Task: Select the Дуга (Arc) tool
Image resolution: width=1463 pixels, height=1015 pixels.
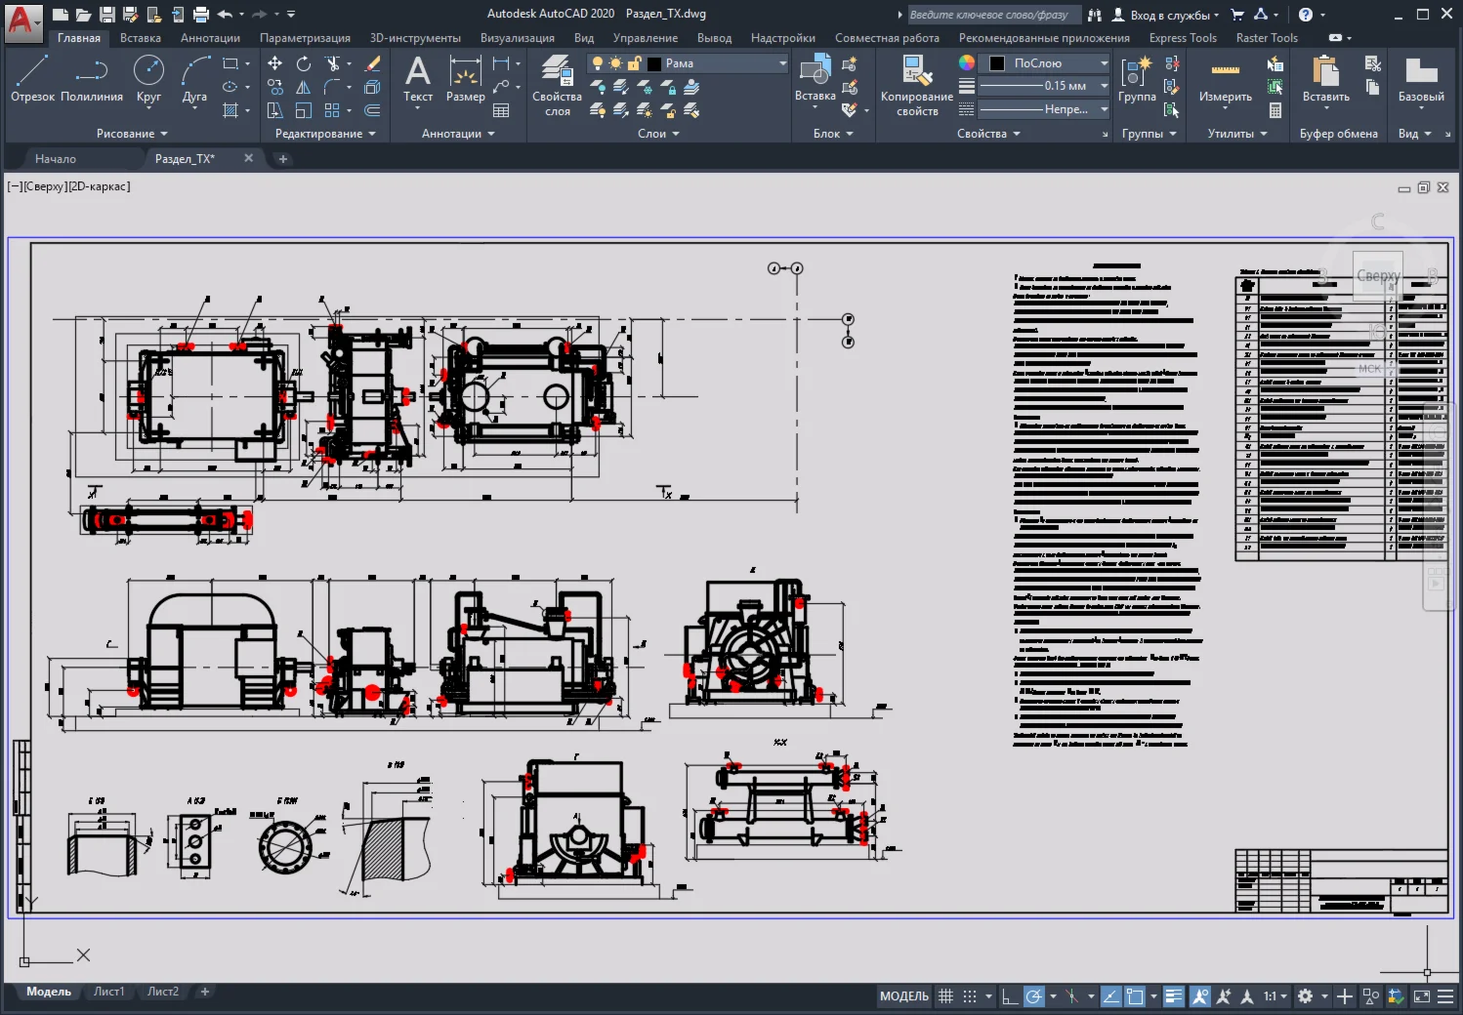Action: 194,78
